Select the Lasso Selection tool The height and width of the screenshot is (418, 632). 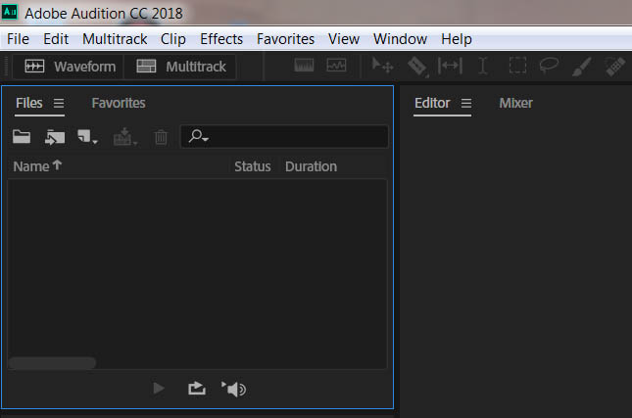pyautogui.click(x=550, y=67)
